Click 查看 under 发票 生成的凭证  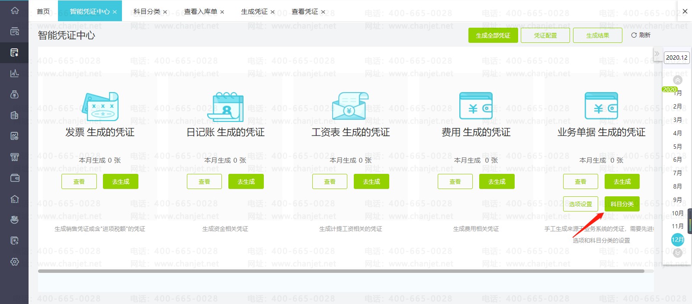pos(79,182)
